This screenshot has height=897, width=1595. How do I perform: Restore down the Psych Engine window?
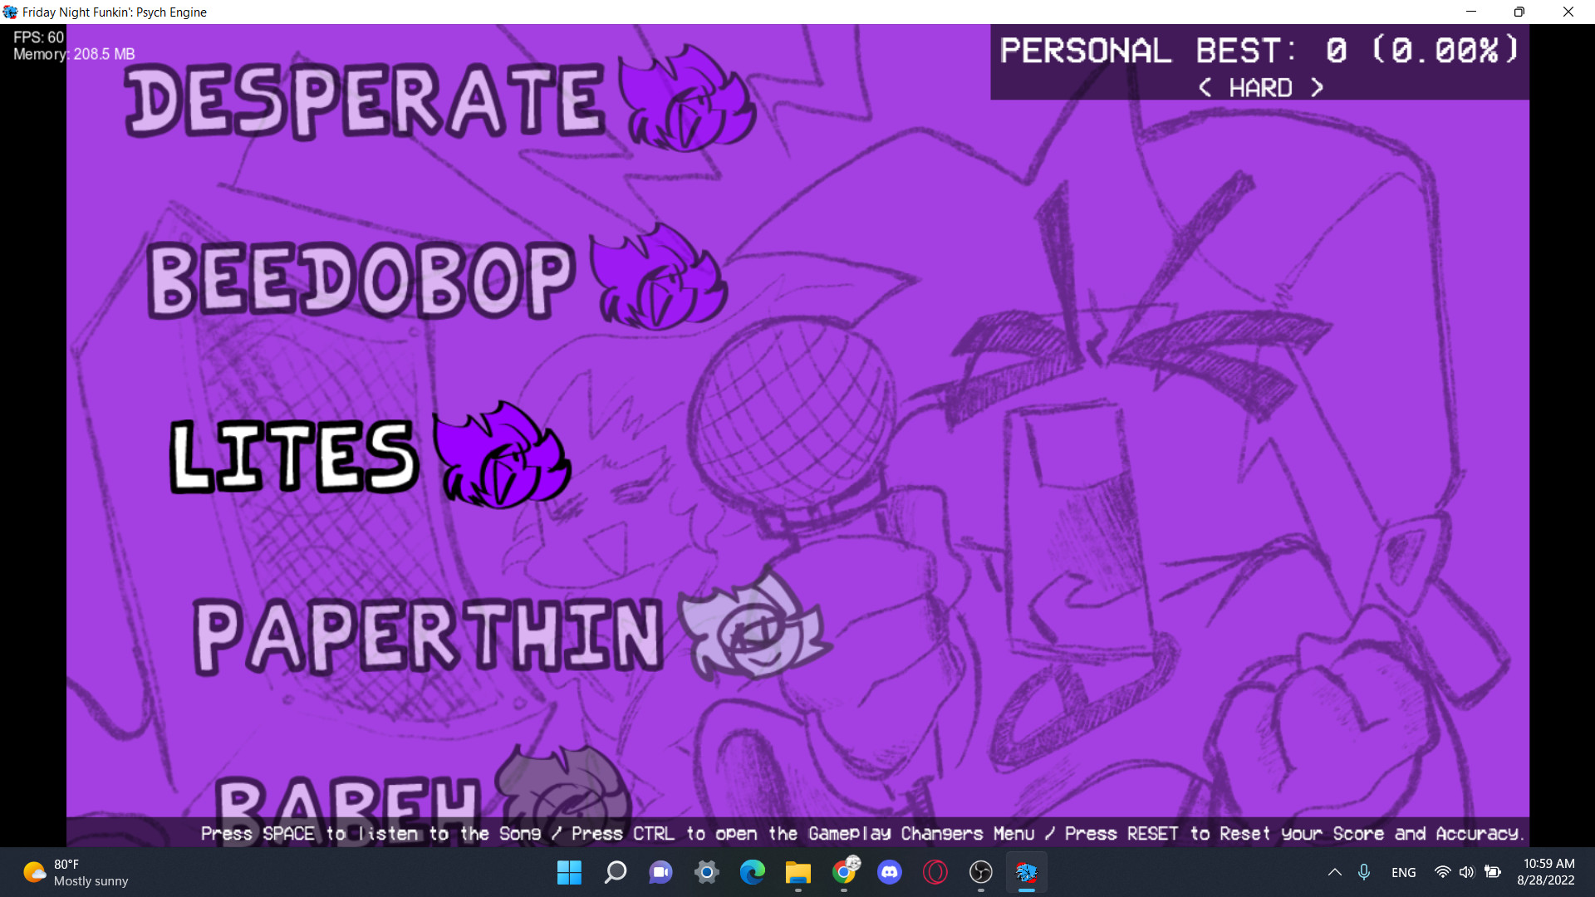click(1519, 12)
